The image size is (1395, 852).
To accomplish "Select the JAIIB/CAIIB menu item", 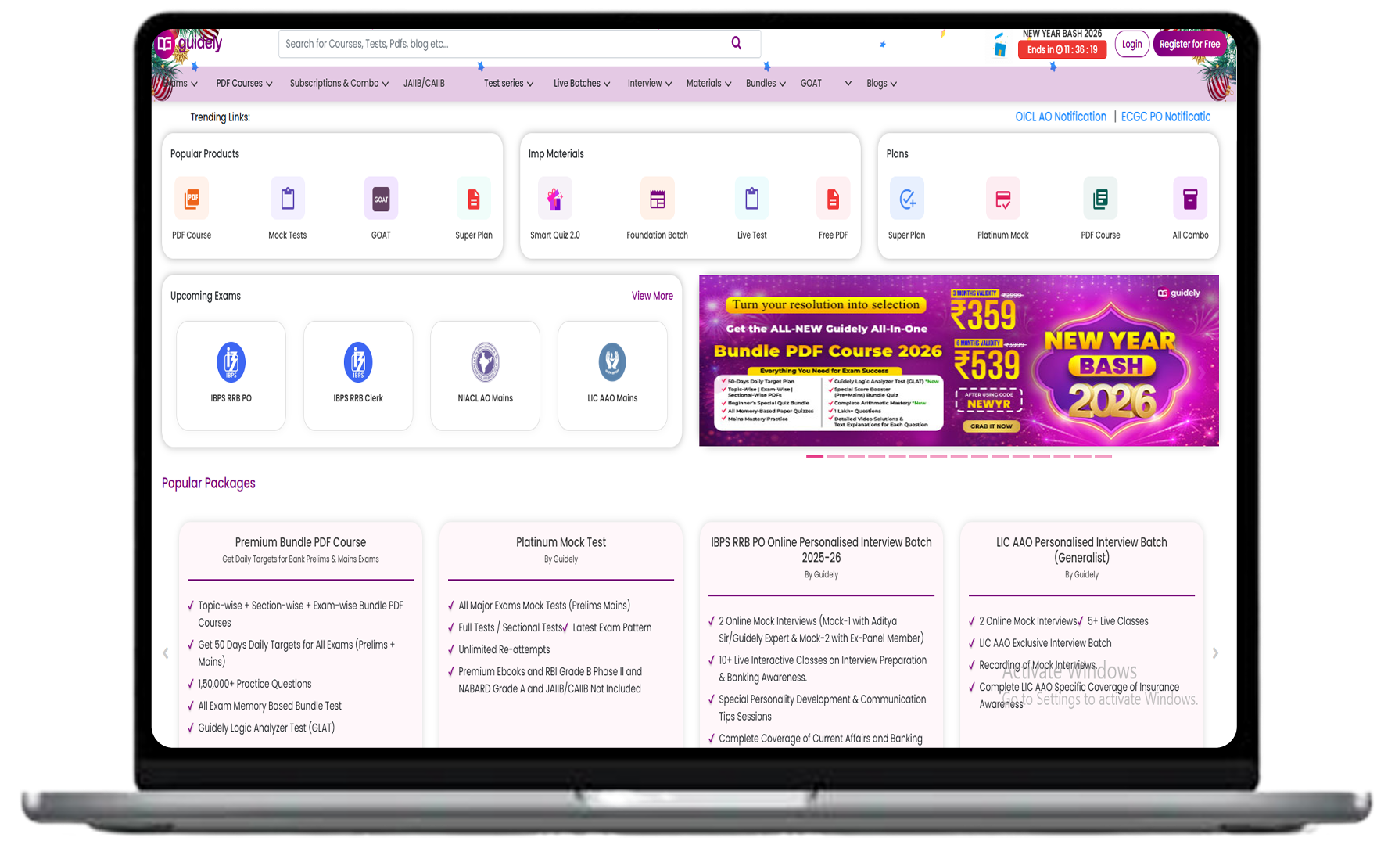I will pyautogui.click(x=424, y=83).
